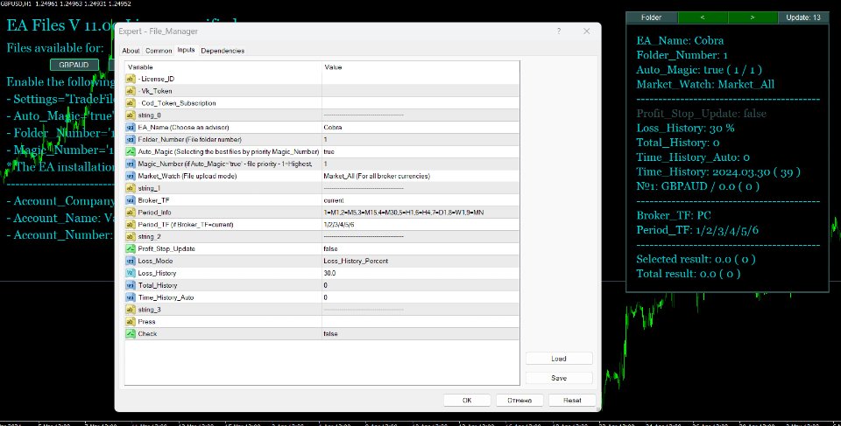The image size is (841, 426).
Task: Click the Period_Info value text
Action: coord(403,213)
